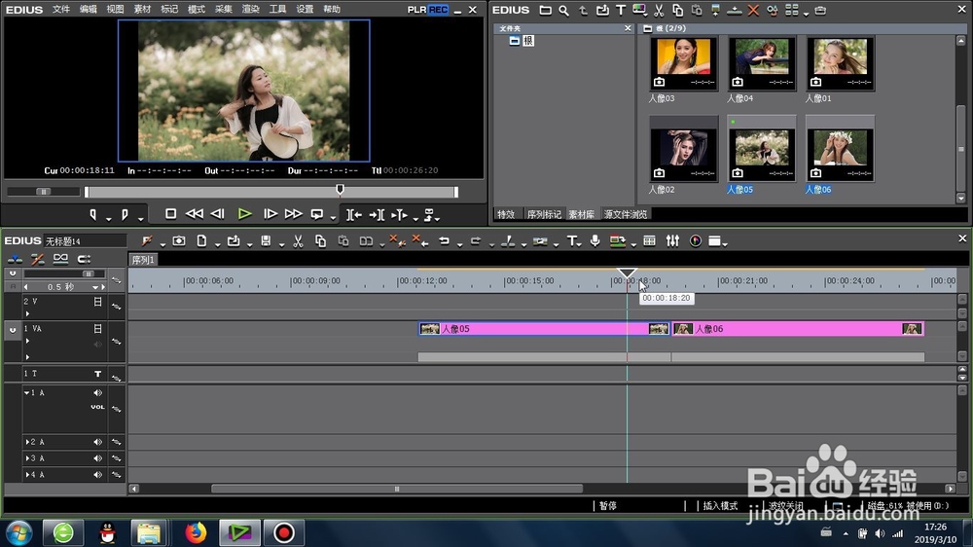Take a snapshot with timeline camera icon
973x547 pixels.
coord(179,241)
